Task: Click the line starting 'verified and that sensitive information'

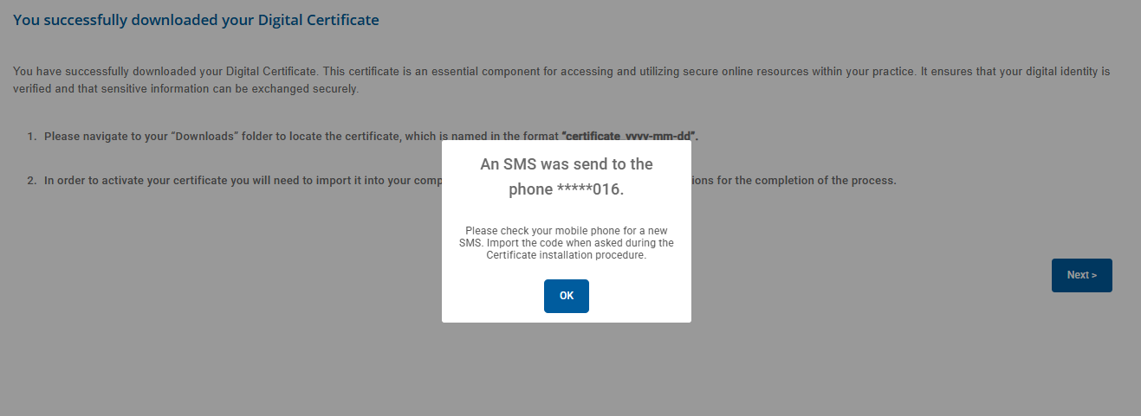Action: click(185, 89)
